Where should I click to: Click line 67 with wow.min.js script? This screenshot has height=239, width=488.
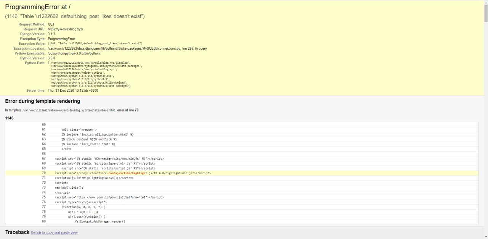point(109,158)
